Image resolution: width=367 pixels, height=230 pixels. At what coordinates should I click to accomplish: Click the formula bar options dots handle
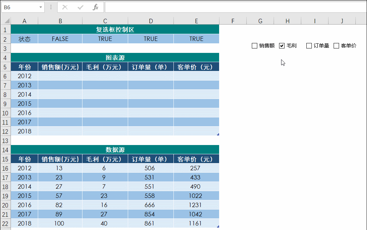51,7
